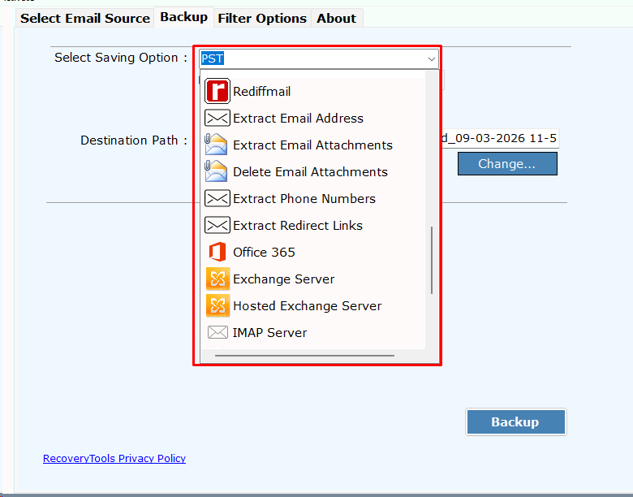This screenshot has width=633, height=497.
Task: Select Extract Redirect Links option
Action: click(x=312, y=225)
